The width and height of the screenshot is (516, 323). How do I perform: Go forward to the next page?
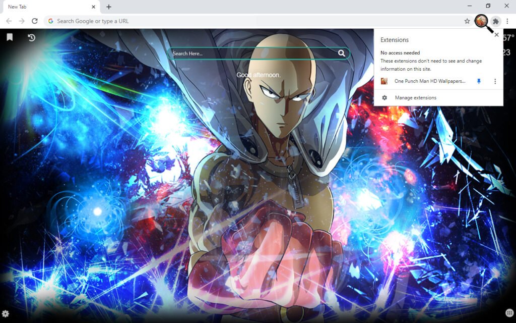click(22, 21)
